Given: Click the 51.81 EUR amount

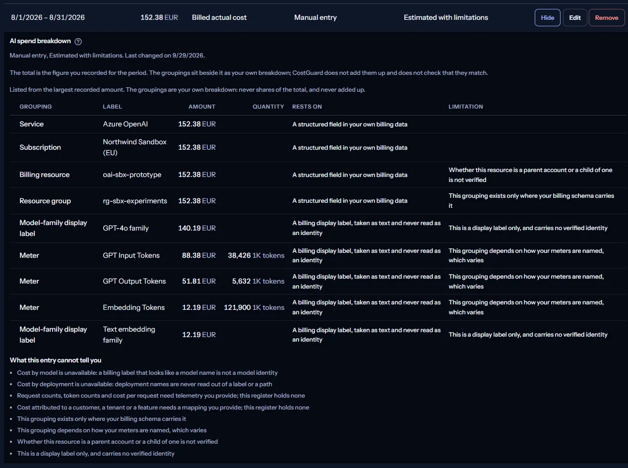Looking at the screenshot, I should (x=199, y=281).
